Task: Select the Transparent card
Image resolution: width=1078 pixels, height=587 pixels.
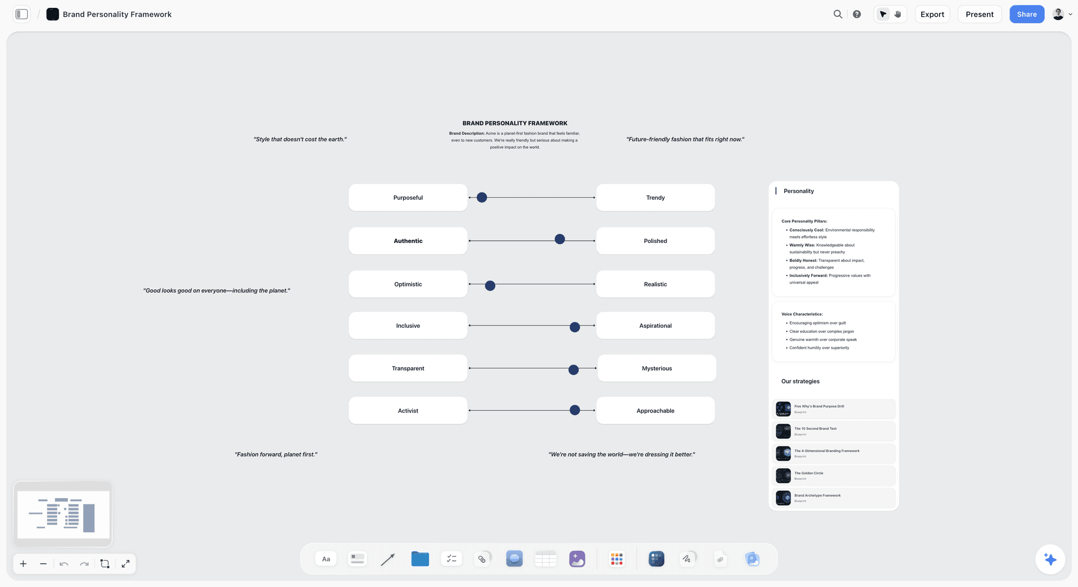Action: (x=408, y=368)
